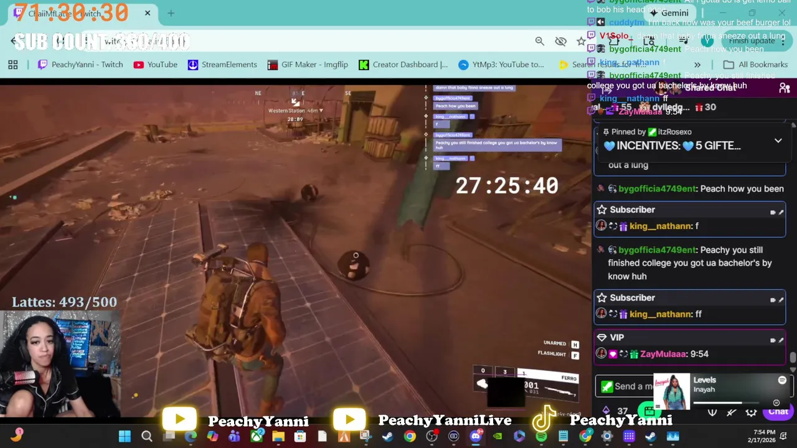Expand the bookmarks overflow chevron

point(697,65)
